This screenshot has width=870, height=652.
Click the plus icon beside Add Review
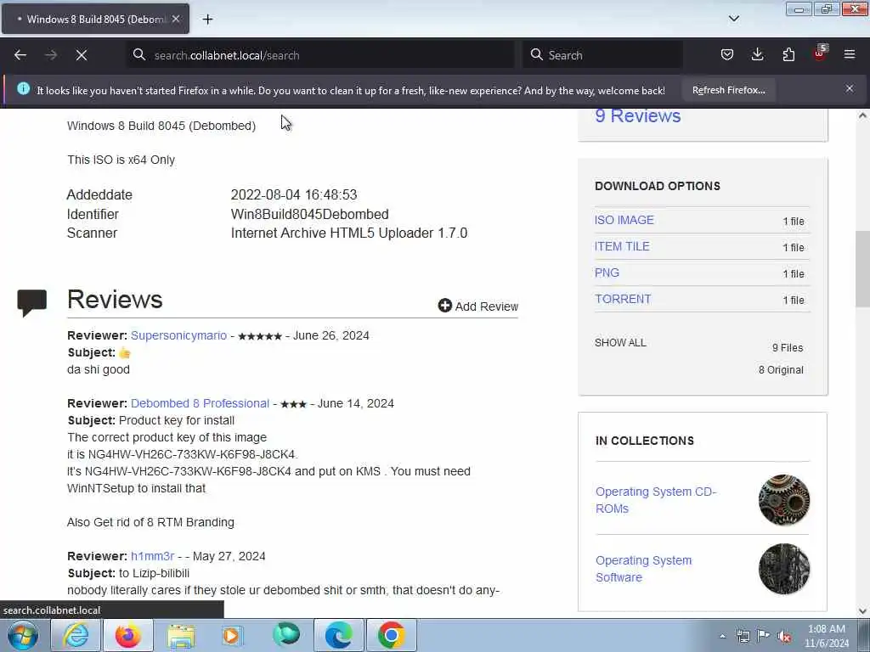pyautogui.click(x=444, y=306)
